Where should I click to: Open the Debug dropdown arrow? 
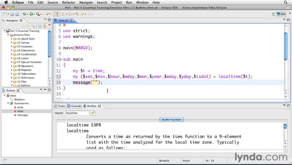pos(28,14)
